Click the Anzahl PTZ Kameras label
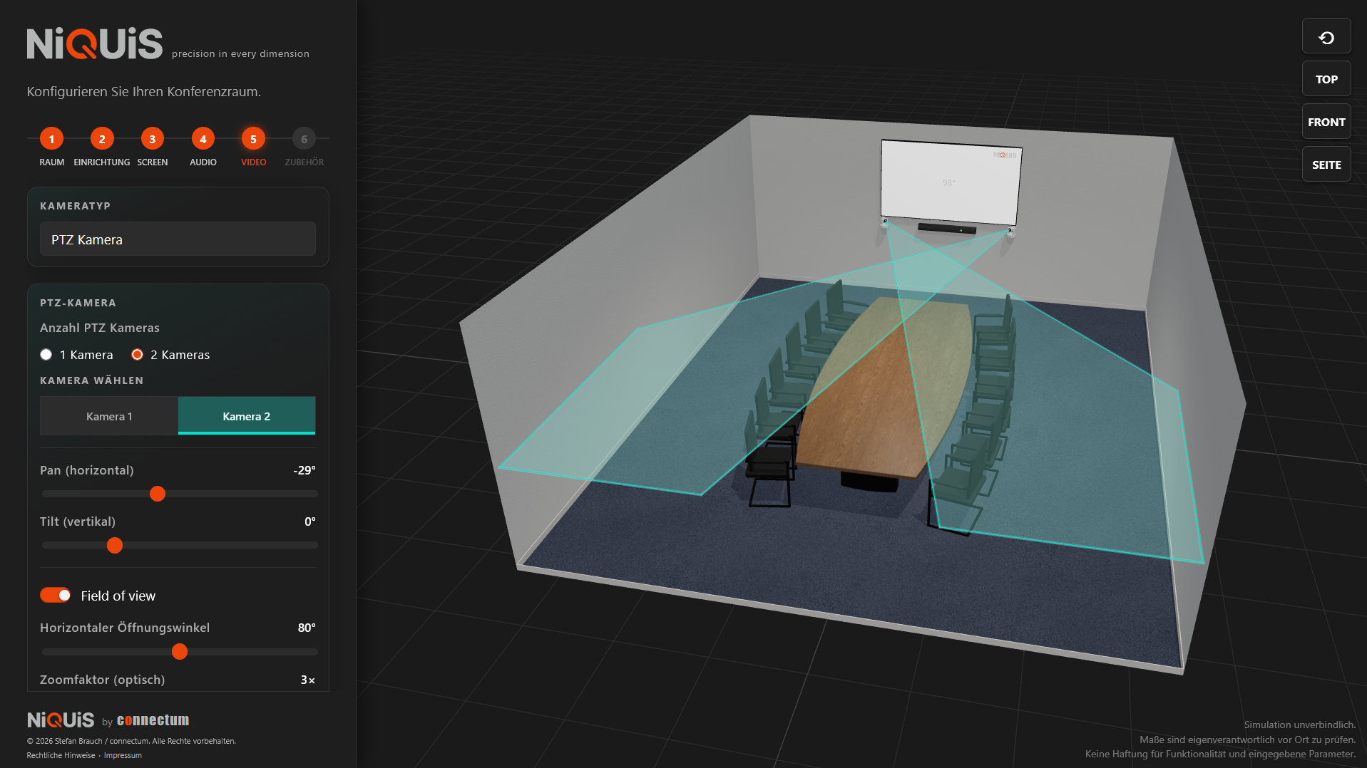 100,328
